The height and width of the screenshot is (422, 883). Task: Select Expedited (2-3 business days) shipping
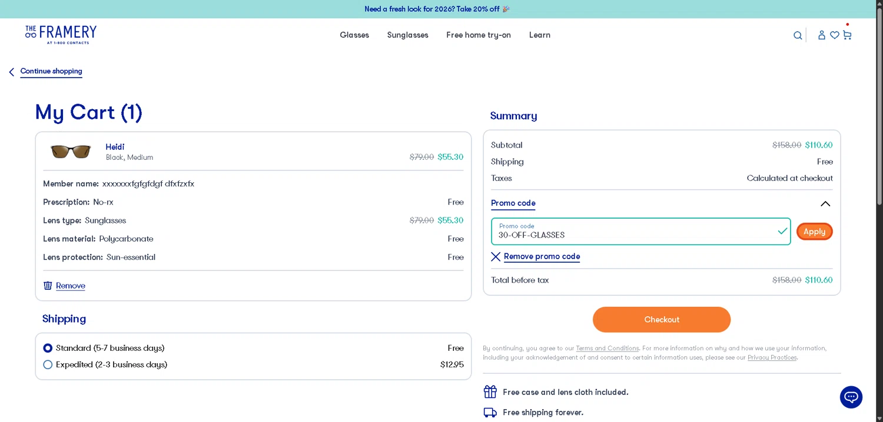coord(48,364)
